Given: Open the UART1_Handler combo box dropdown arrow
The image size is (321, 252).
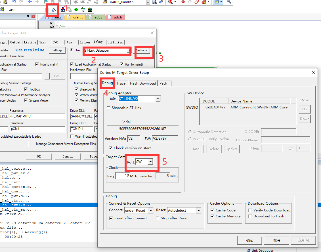Looking at the screenshot, I should 148,2.
